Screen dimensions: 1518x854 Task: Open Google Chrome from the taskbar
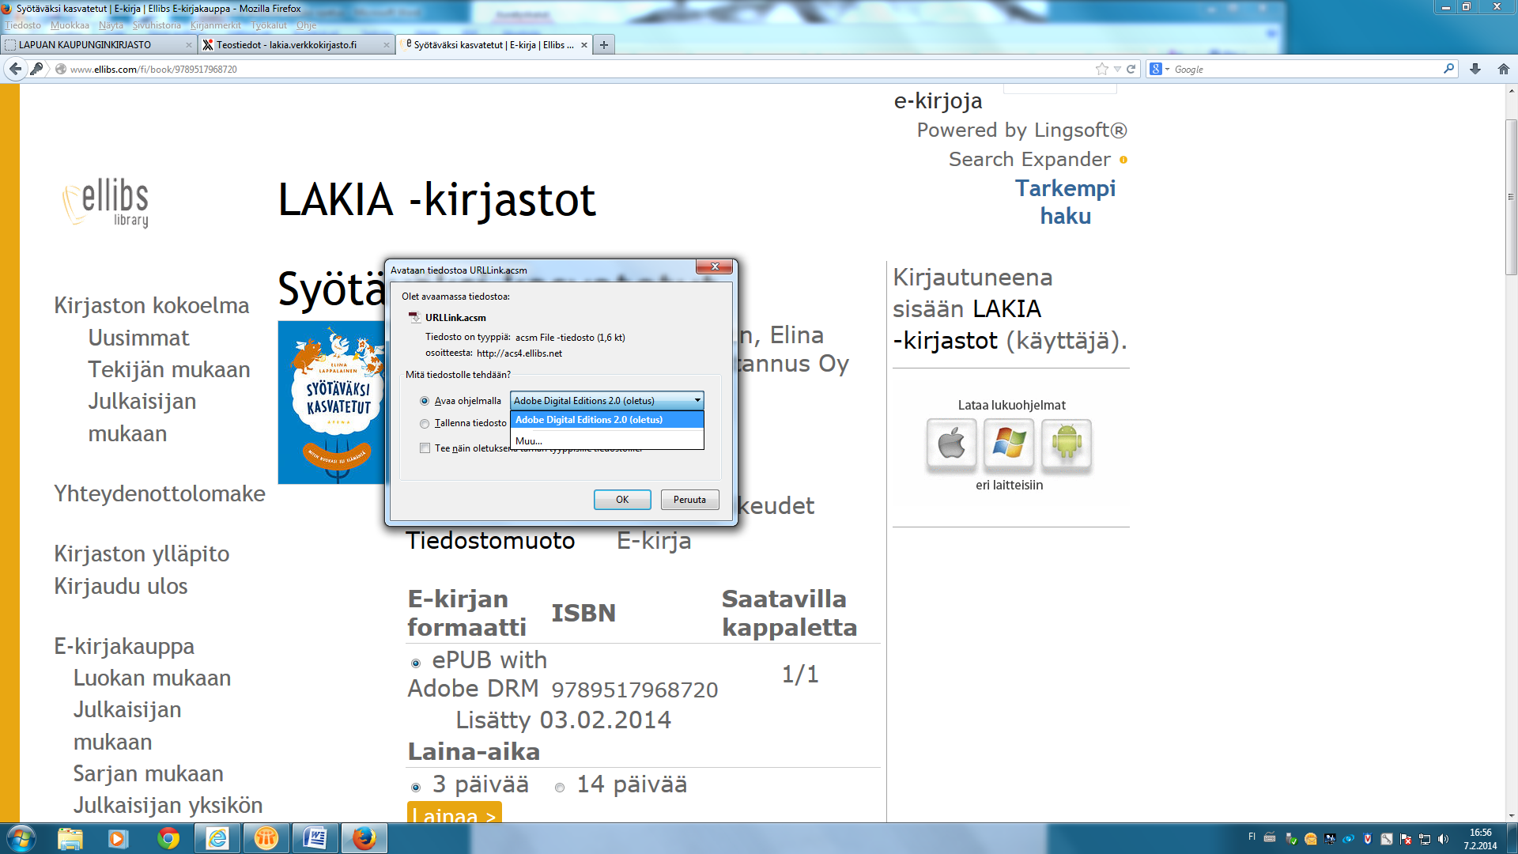(168, 838)
